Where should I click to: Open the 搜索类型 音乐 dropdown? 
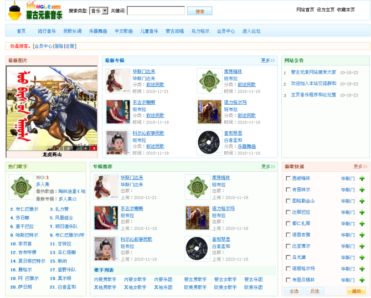(99, 11)
